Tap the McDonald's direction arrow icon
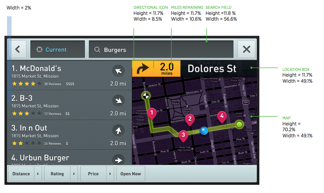Screen dimensions: 324x193 click(x=118, y=71)
